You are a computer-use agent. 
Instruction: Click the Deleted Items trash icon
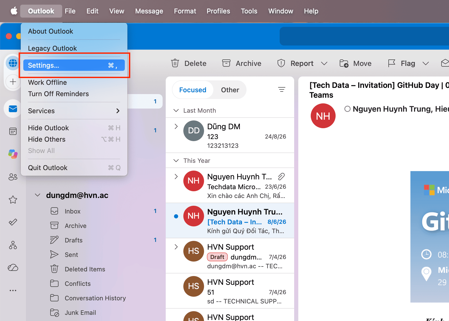coord(54,269)
